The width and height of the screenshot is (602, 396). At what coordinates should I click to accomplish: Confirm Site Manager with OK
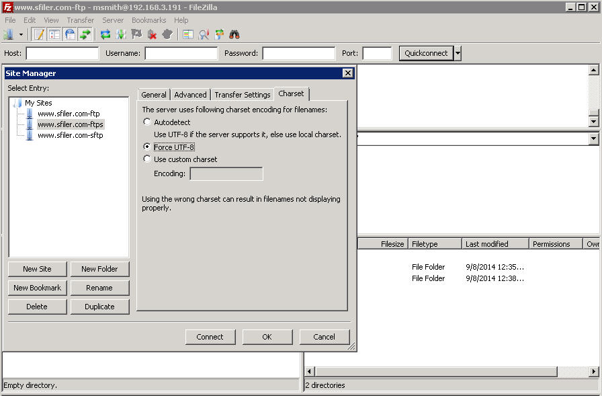point(267,337)
